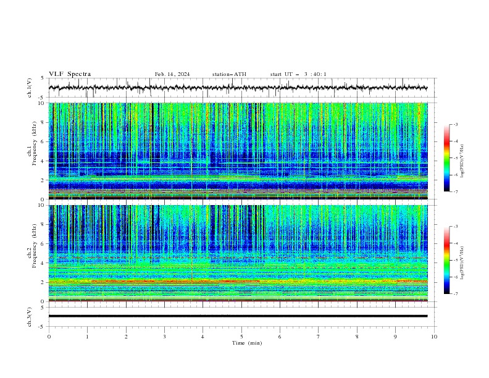
Task: Click the log(PSD) label beside ch.2 color scale
Action: [x=462, y=262]
